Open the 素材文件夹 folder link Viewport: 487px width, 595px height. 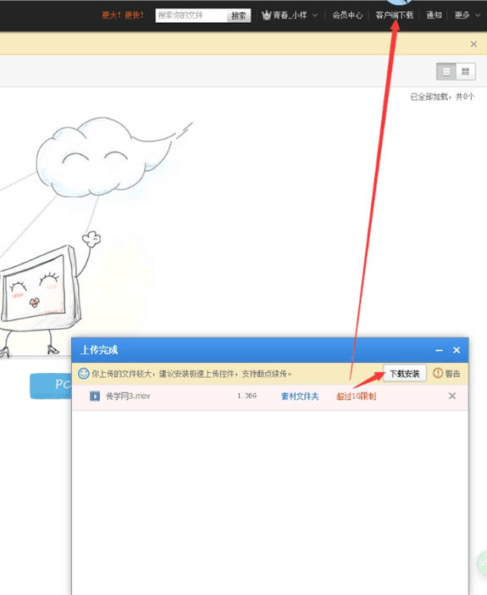[300, 396]
